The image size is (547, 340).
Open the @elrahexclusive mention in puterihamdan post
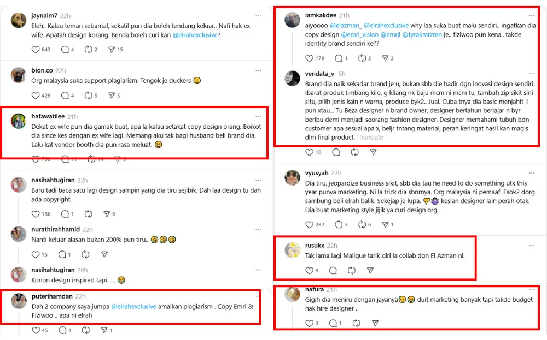[133, 306]
